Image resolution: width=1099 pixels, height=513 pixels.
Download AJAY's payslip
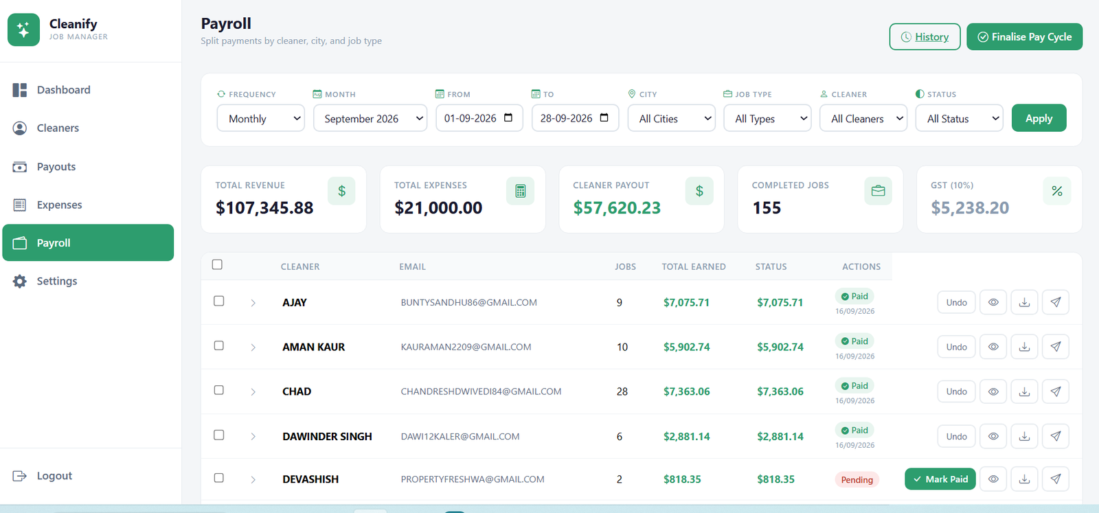click(x=1024, y=302)
